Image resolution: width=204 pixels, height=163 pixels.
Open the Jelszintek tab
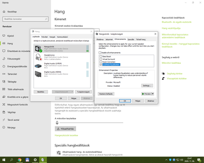[x=109, y=39]
